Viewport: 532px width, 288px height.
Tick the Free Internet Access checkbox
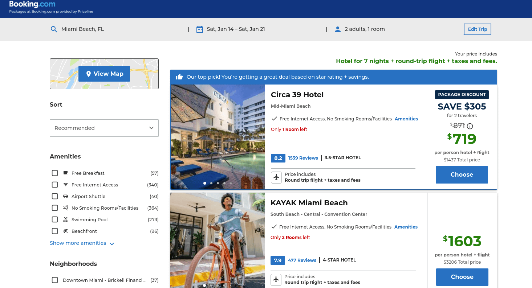[55, 185]
